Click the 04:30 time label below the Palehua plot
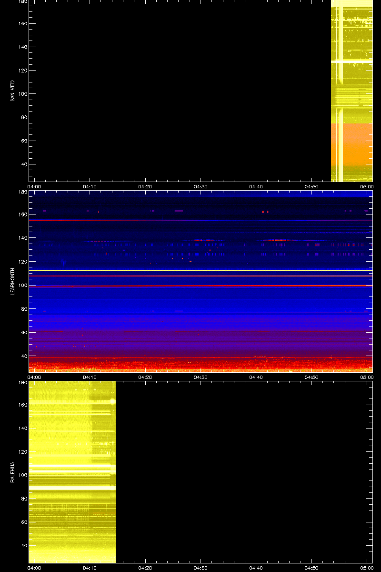Image resolution: width=381 pixels, height=572 pixels. [201, 568]
